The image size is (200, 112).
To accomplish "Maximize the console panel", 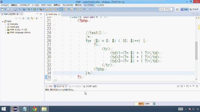I will pyautogui.click(x=197, y=86).
